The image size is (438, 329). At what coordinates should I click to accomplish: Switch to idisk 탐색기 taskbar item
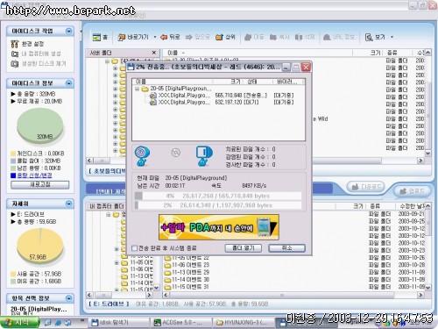click(x=118, y=323)
